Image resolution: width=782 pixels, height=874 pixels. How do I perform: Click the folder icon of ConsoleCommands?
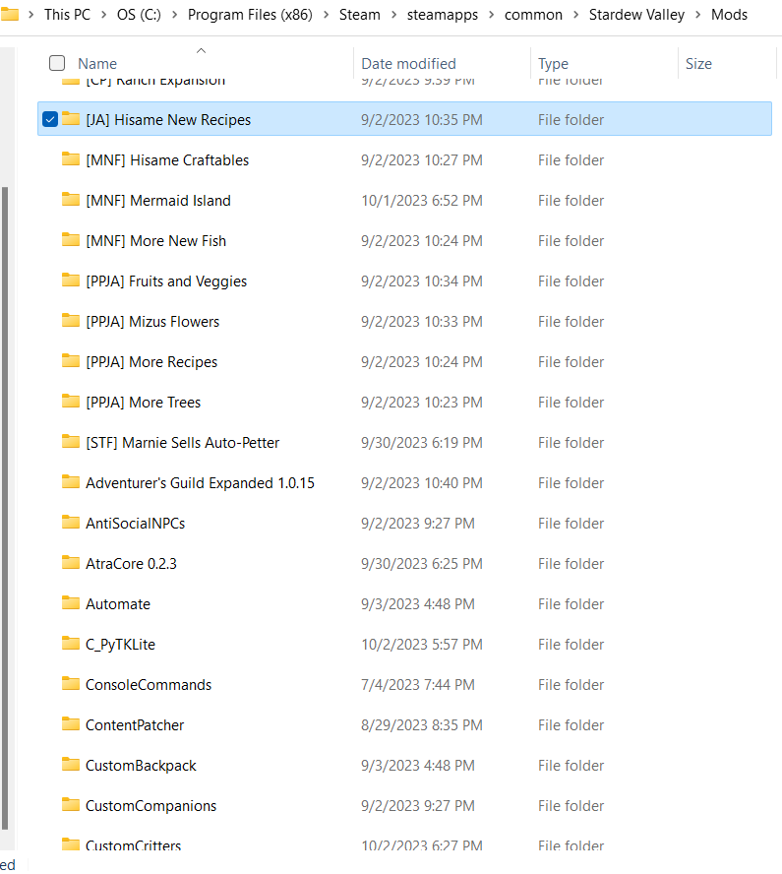pyautogui.click(x=71, y=684)
